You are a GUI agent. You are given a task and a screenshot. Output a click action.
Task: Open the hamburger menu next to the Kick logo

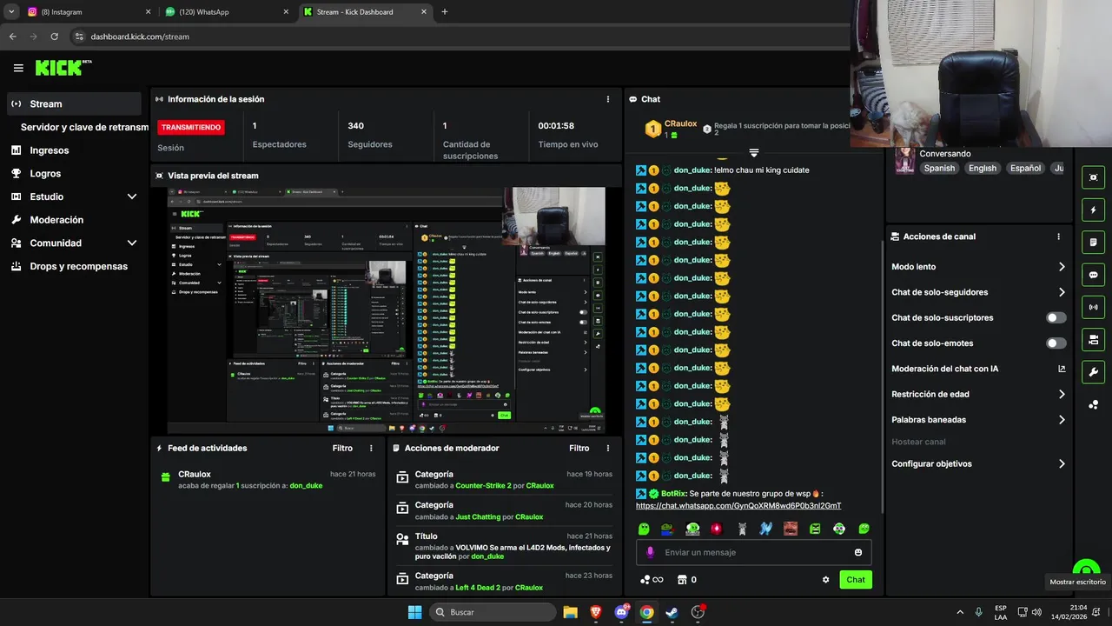tap(18, 68)
